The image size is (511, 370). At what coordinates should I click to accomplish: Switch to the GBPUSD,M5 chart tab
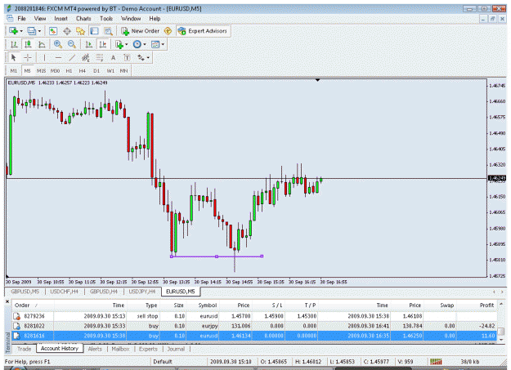[x=25, y=292]
